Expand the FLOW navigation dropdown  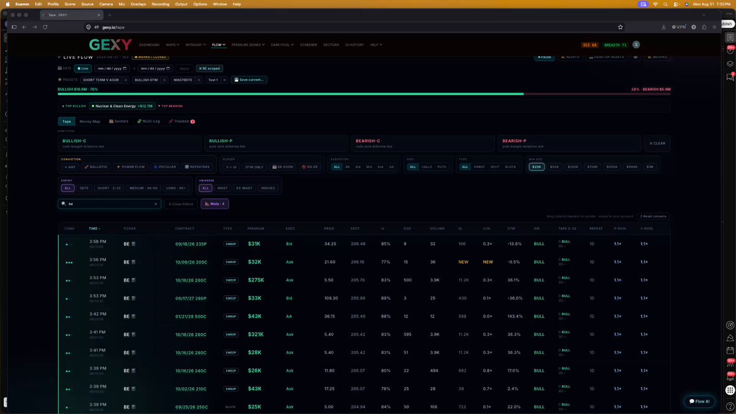[x=219, y=45]
